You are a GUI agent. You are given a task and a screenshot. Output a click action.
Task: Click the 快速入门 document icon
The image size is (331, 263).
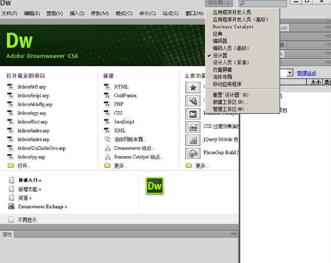tap(11, 180)
